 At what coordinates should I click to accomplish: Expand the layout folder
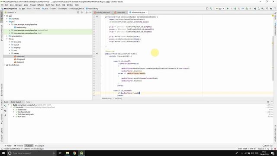coord(10,45)
